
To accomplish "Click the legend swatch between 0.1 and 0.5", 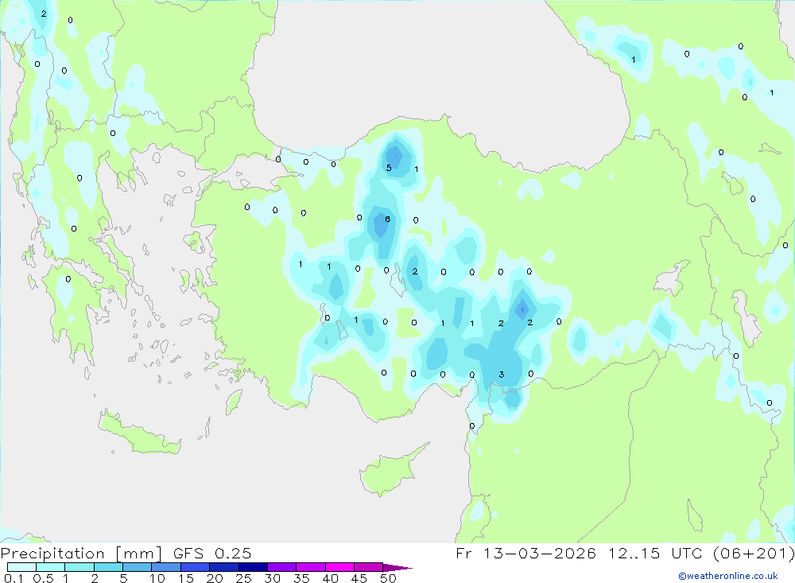I will coord(21,567).
